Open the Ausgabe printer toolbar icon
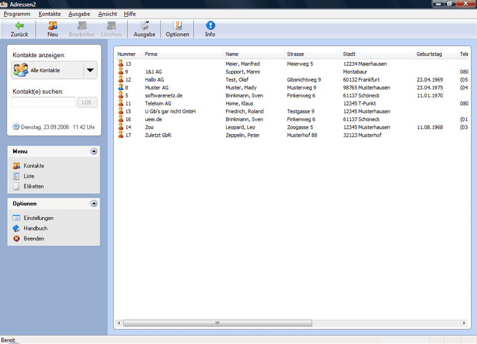 tap(144, 26)
